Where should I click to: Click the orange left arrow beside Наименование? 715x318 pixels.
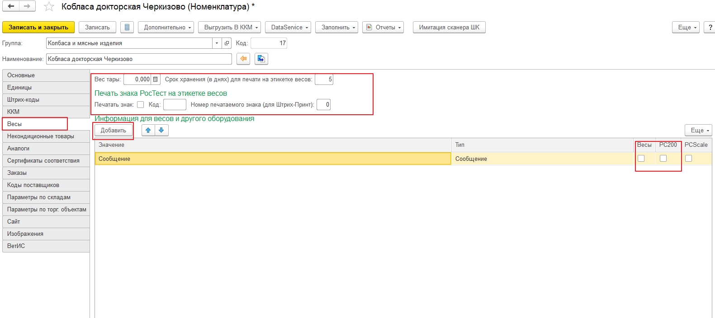tap(243, 59)
